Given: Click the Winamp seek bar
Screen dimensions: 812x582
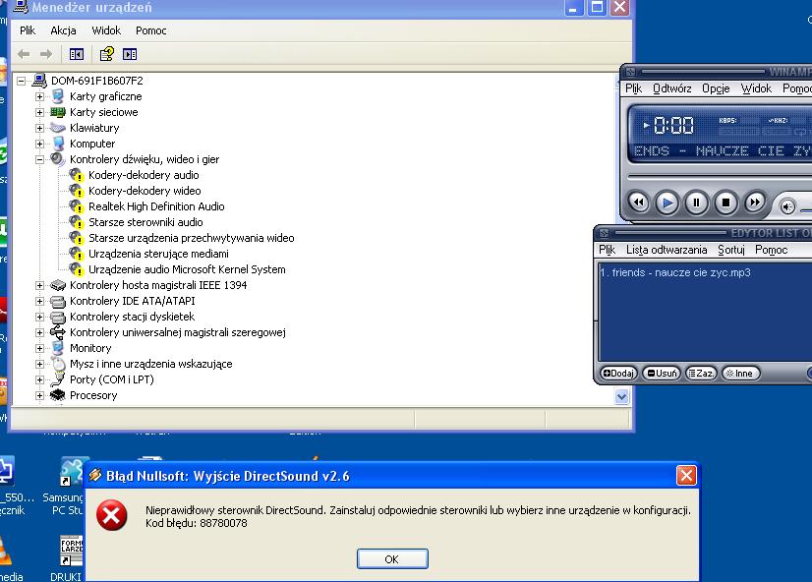Looking at the screenshot, I should [720, 177].
